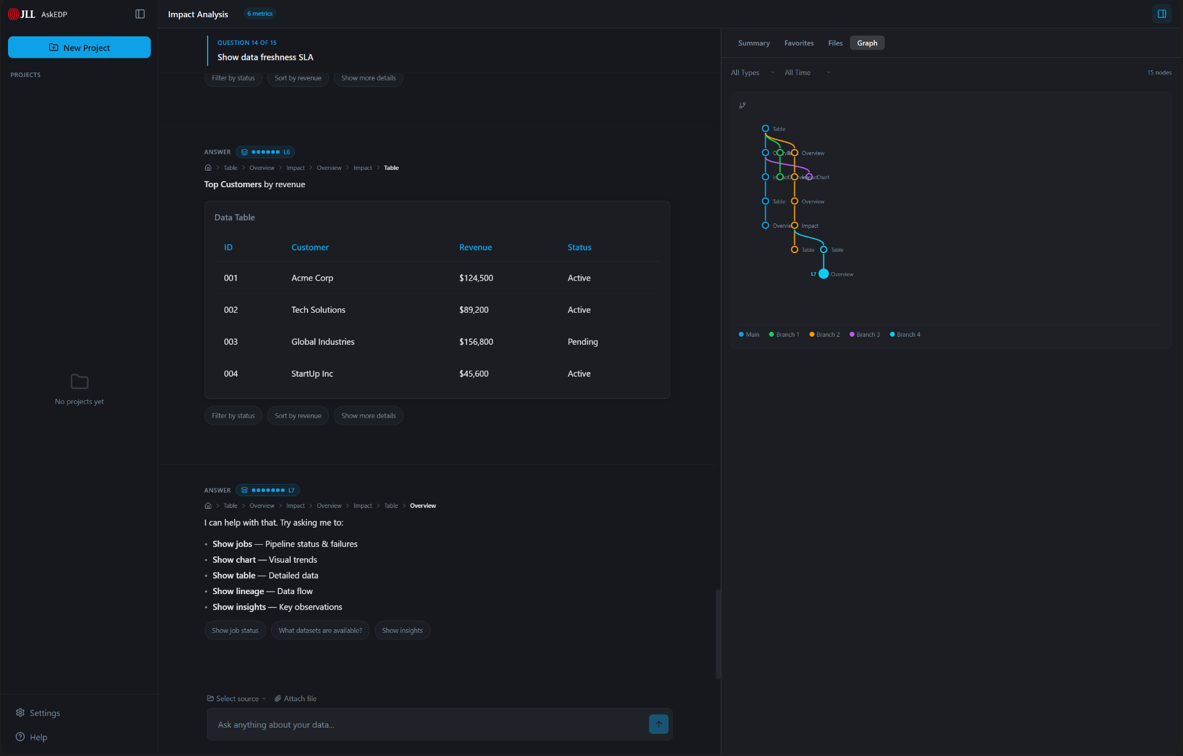Click the JLL logo
Screen dimensions: 1183x756
click(22, 14)
